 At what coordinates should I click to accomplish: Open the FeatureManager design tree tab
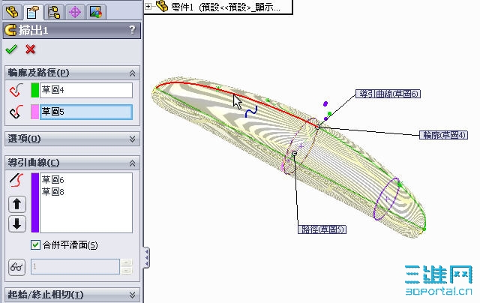(x=13, y=12)
